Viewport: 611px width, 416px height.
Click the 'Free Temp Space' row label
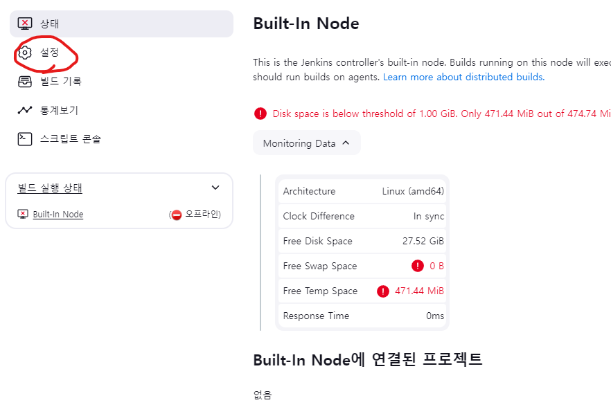320,291
